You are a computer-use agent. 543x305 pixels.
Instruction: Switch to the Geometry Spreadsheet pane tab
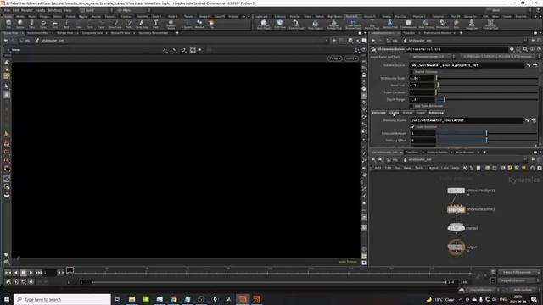tap(153, 33)
